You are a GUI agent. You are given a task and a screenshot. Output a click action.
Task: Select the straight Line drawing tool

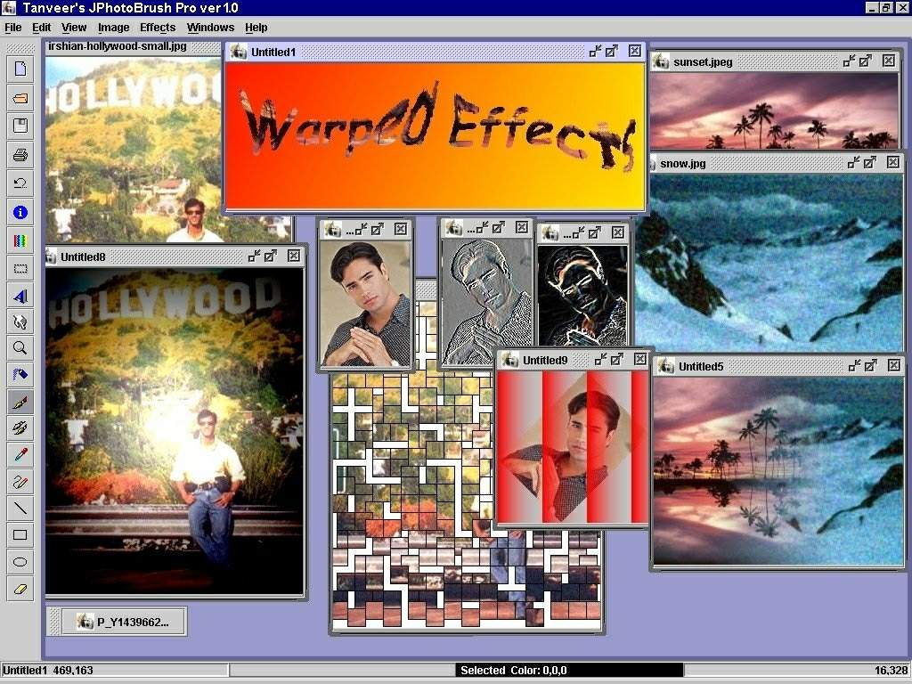[20, 509]
